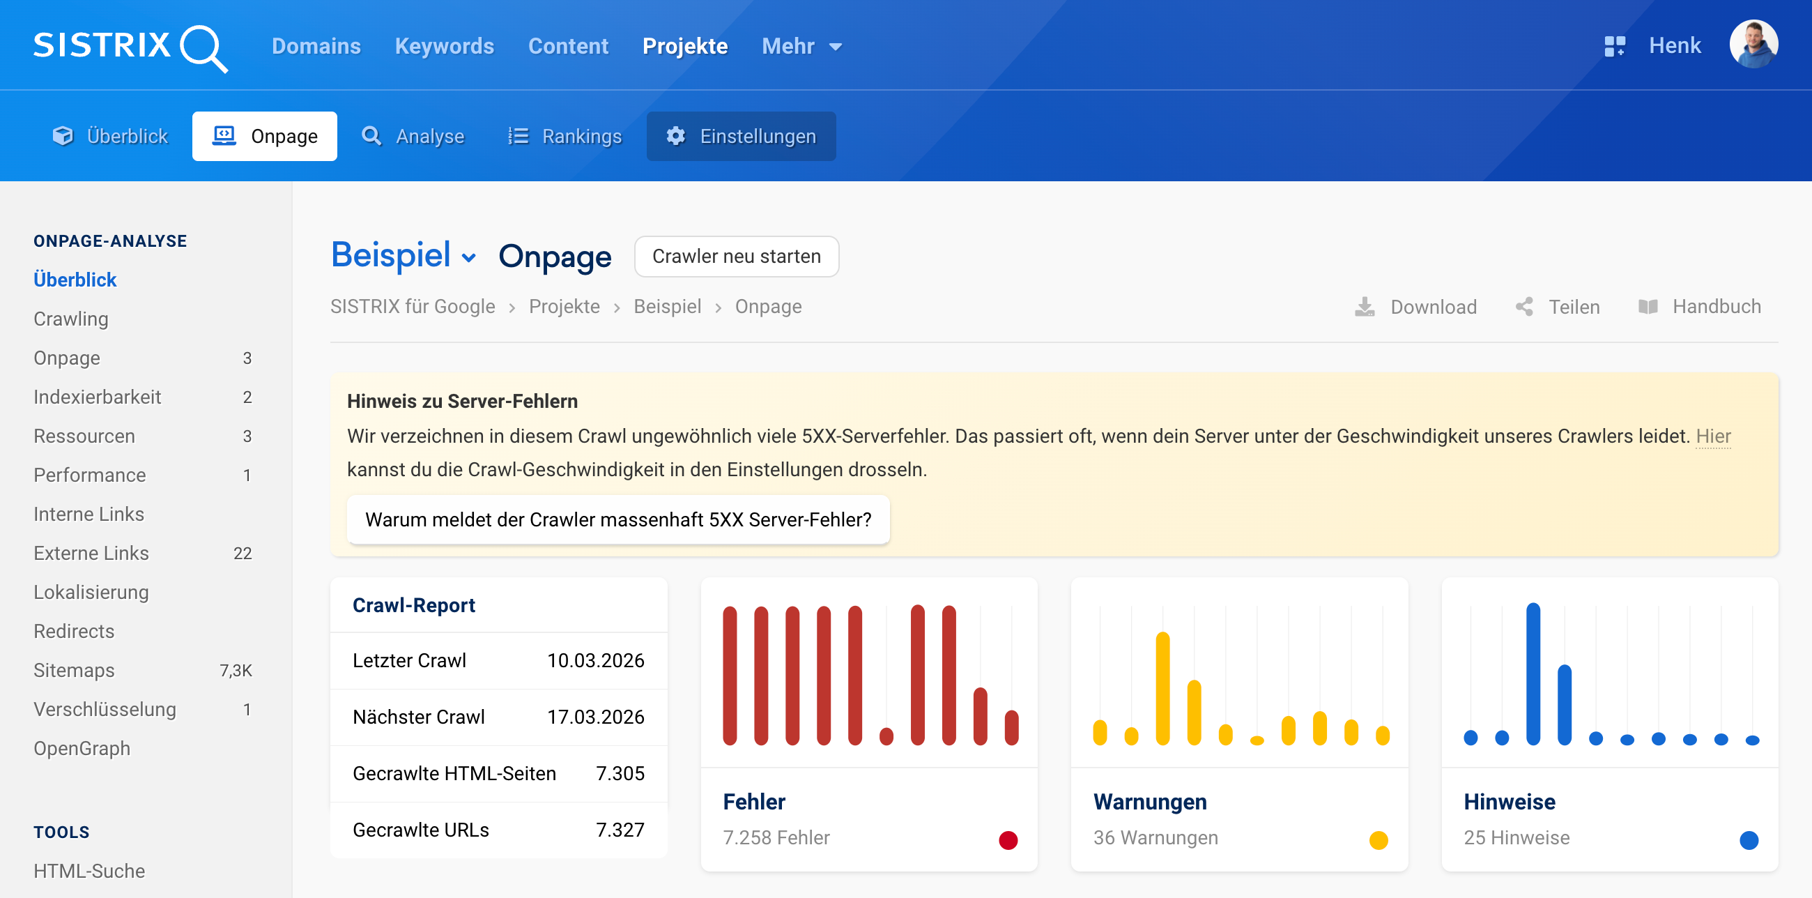Click the Rankings list icon

[516, 136]
